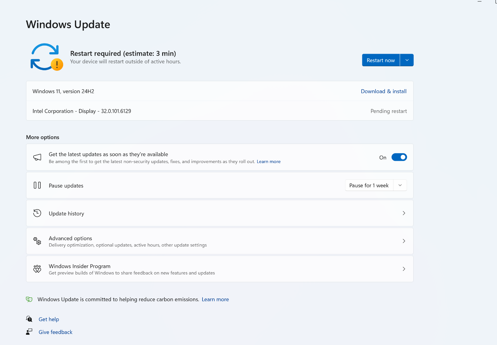497x345 pixels.
Task: Click the gears icon for Advanced options
Action: (37, 241)
